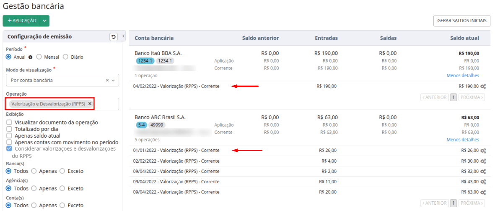Open gears icon on 02/02/2022 operation row
Viewport: 495px width, 211px height.
[x=483, y=161]
